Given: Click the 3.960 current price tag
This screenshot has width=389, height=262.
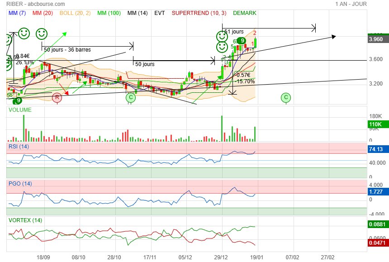Looking at the screenshot, I should 376,39.
